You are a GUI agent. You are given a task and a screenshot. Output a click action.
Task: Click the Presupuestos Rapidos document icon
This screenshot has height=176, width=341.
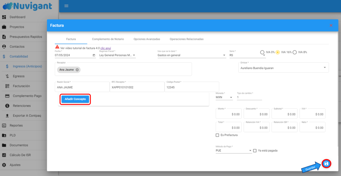click(4, 37)
